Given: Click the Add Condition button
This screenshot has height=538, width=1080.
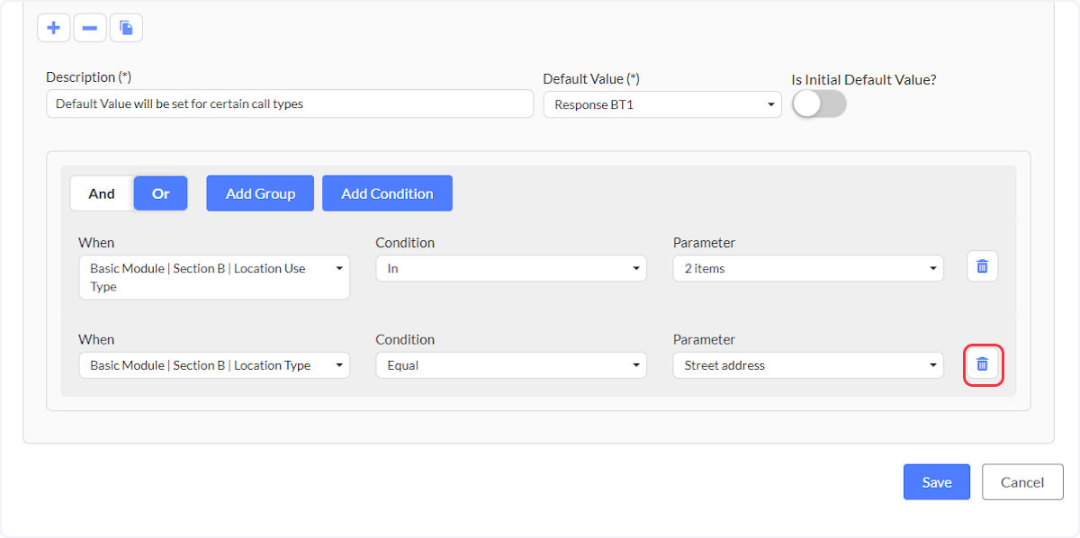Looking at the screenshot, I should (x=387, y=193).
